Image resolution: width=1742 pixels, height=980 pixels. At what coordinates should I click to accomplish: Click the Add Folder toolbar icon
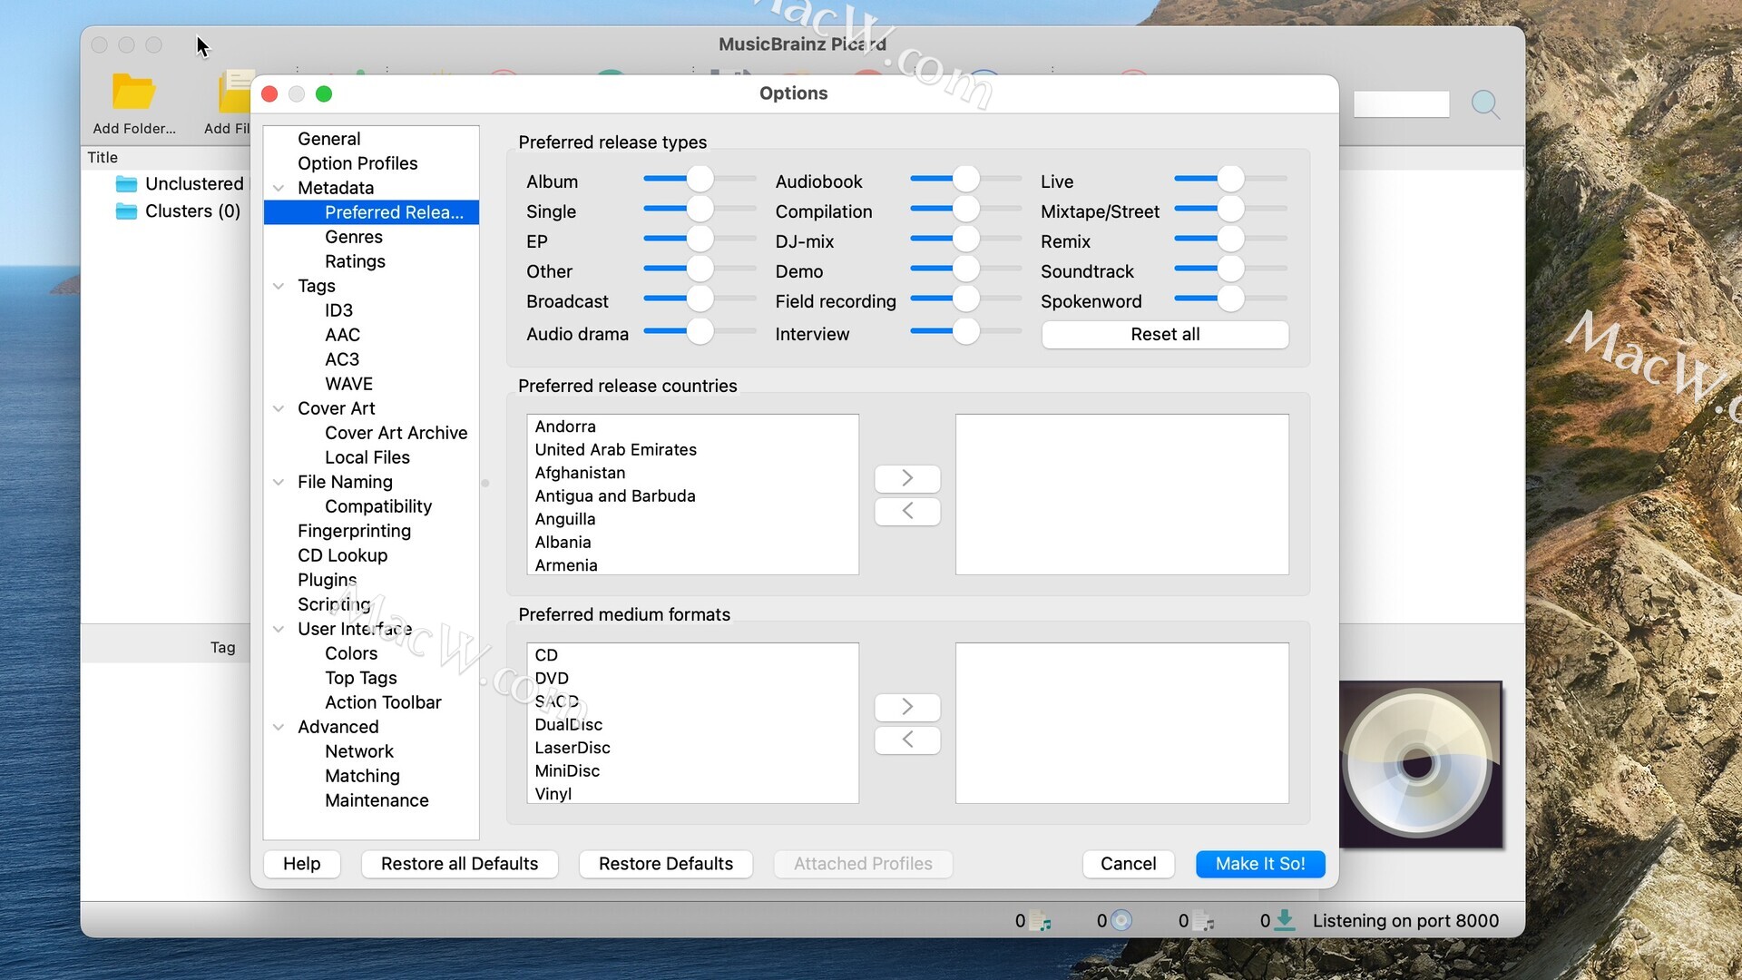click(133, 93)
